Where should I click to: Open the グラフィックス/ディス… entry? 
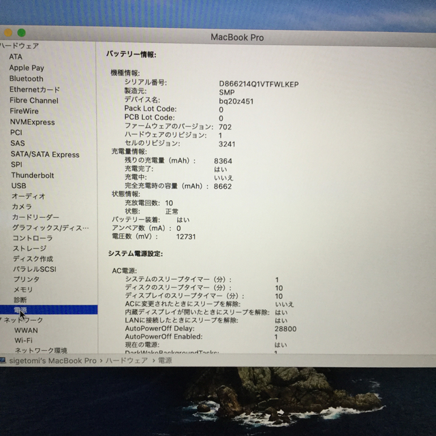coord(50,228)
